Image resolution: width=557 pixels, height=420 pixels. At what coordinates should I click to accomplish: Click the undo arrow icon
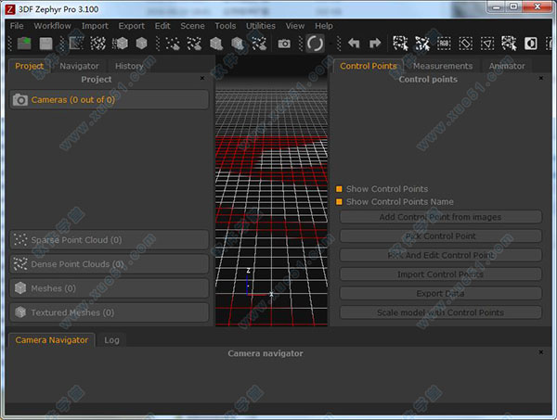[354, 44]
